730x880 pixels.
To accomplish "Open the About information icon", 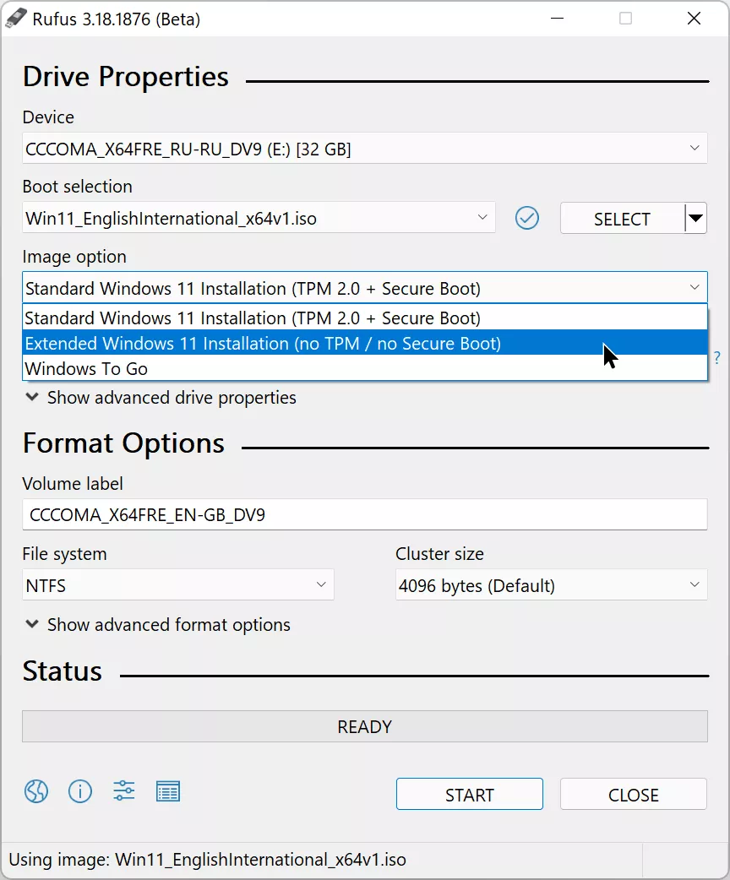I will 80,792.
